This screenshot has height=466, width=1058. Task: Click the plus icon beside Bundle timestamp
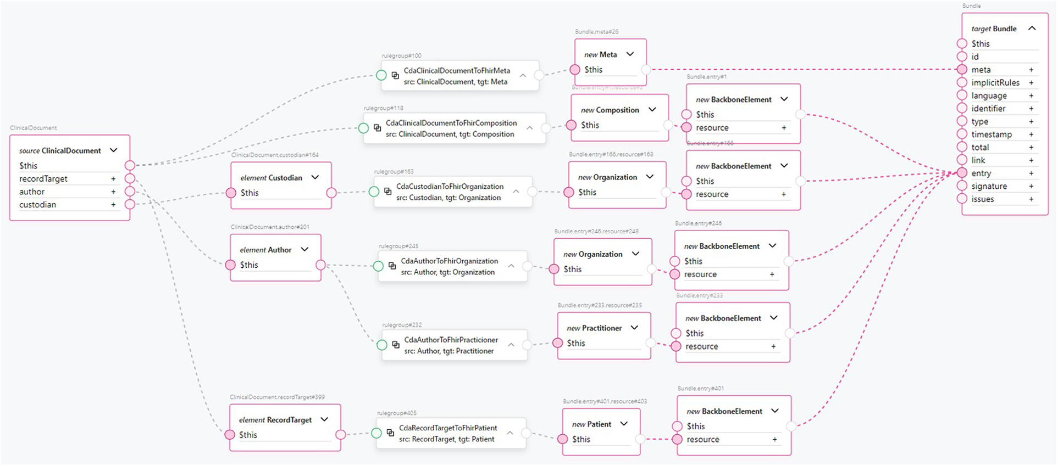pyautogui.click(x=1031, y=134)
